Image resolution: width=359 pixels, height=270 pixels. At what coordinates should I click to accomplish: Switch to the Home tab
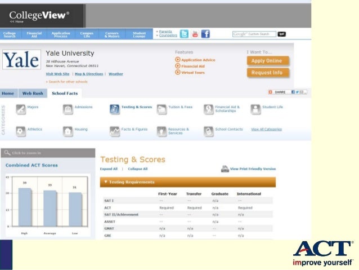coord(8,94)
